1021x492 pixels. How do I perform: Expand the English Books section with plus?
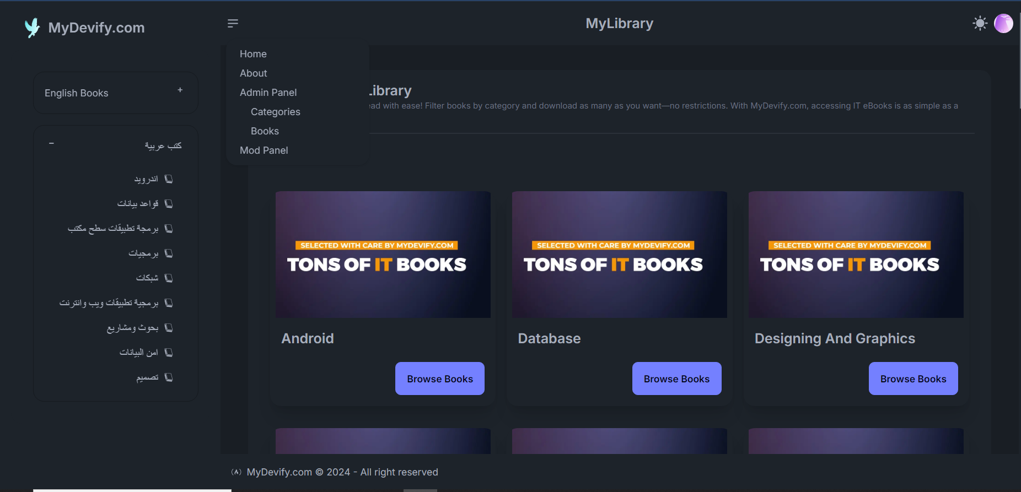180,90
